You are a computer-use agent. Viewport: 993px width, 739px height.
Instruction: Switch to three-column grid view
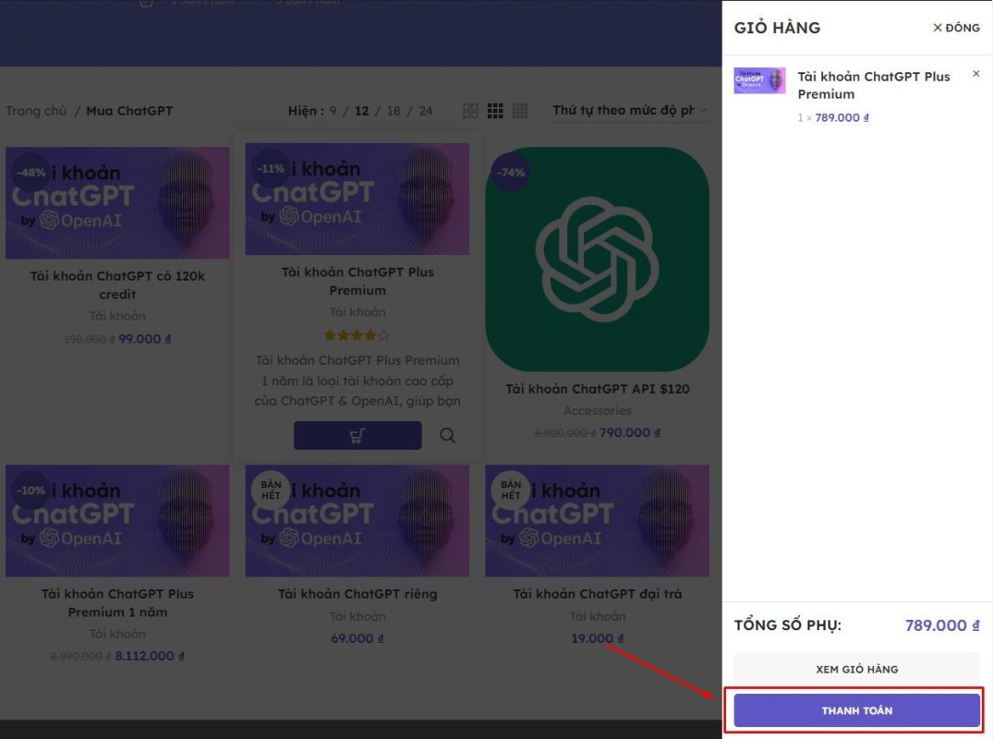click(x=495, y=111)
